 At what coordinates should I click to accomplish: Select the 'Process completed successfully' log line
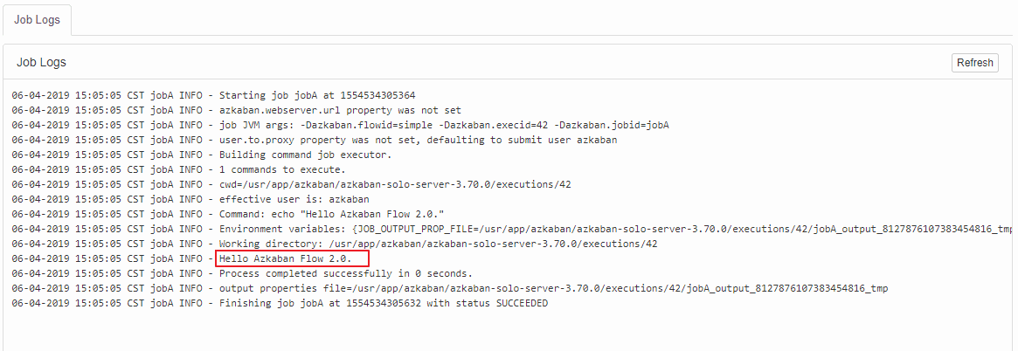pos(242,274)
